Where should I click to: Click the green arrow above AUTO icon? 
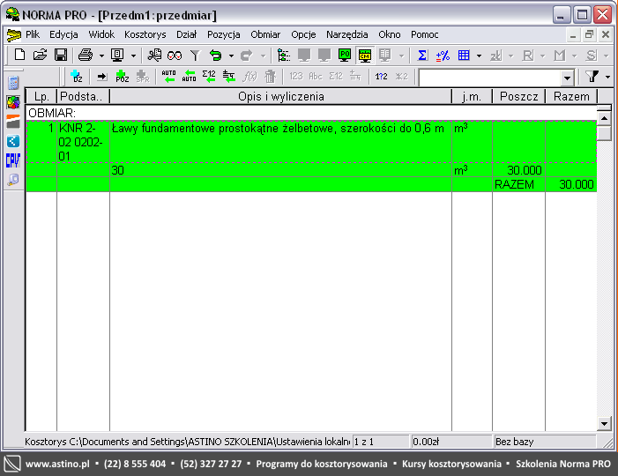pyautogui.click(x=190, y=76)
